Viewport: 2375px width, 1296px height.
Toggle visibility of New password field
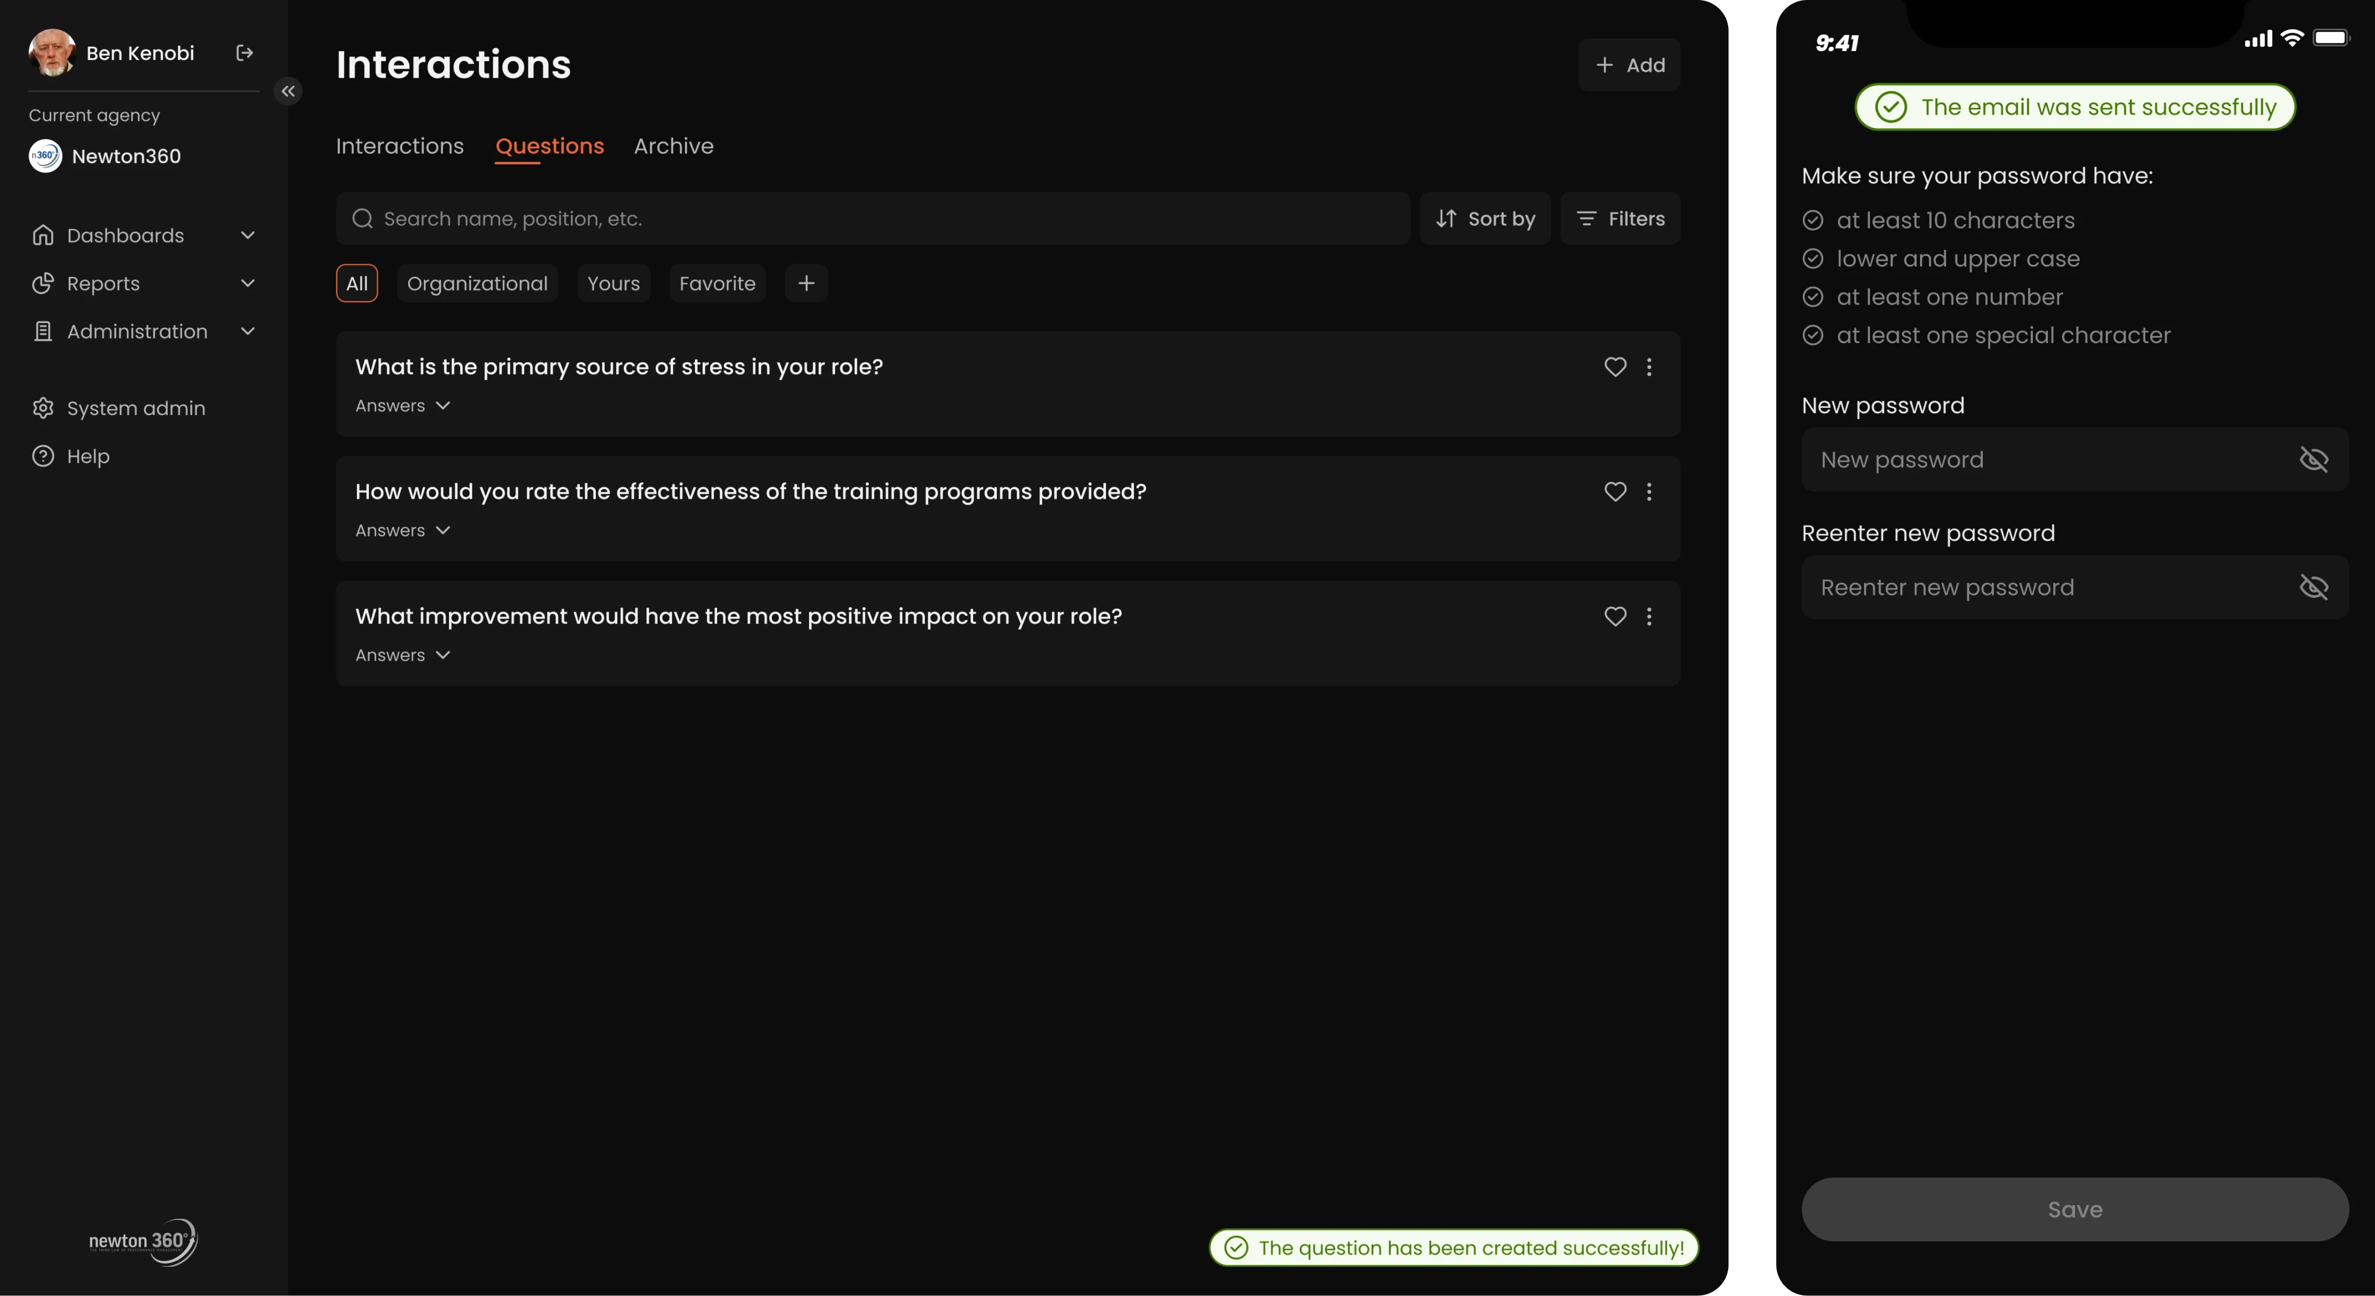point(2314,460)
